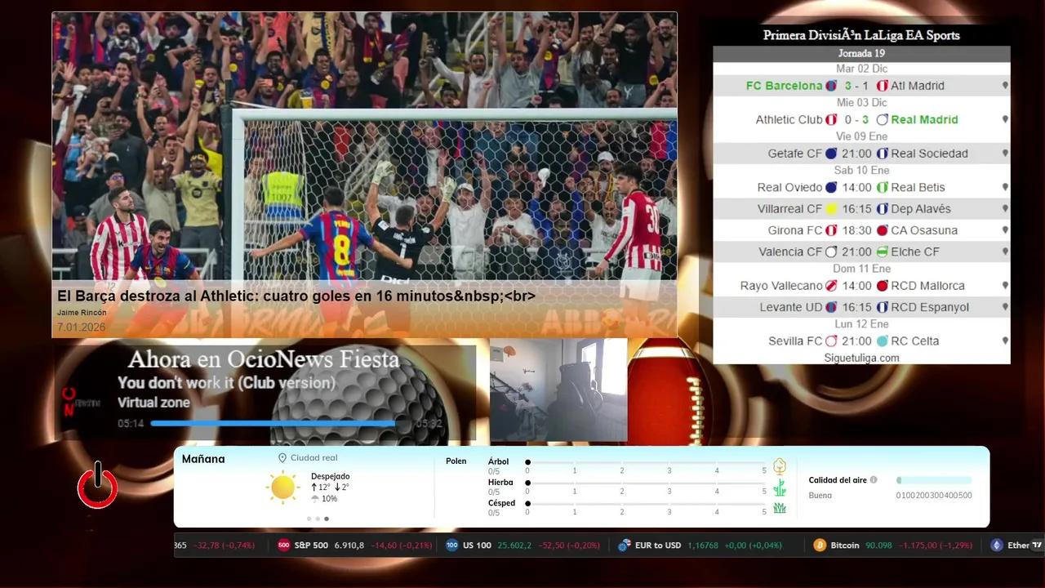Click the Hierba pollen level slider
This screenshot has height=588, width=1045.
(646, 483)
